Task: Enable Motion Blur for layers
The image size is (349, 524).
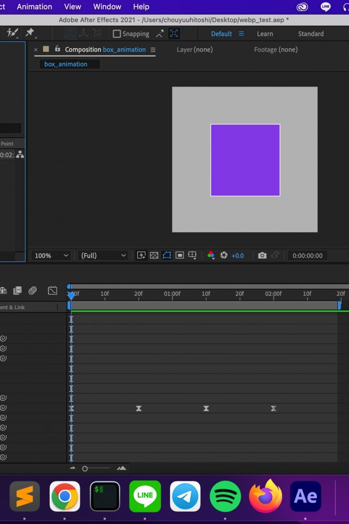Action: coord(32,291)
